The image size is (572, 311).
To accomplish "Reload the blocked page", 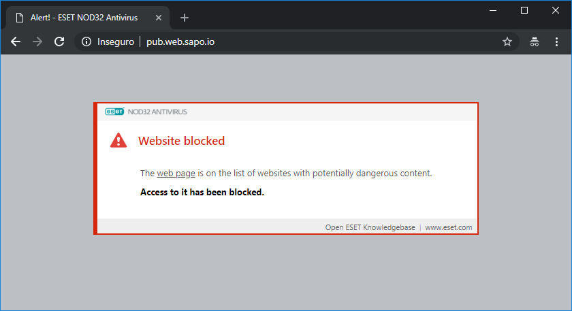I will click(59, 42).
